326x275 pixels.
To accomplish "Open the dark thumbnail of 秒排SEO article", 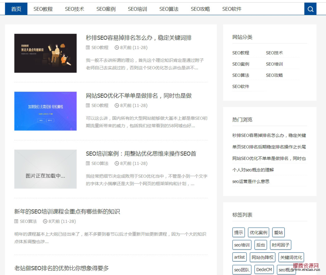I will coord(45,53).
